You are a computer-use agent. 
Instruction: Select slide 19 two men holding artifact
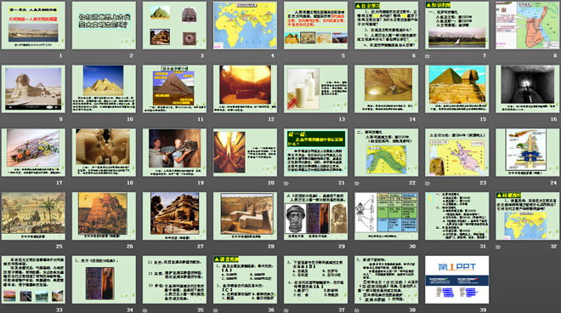point(174,152)
